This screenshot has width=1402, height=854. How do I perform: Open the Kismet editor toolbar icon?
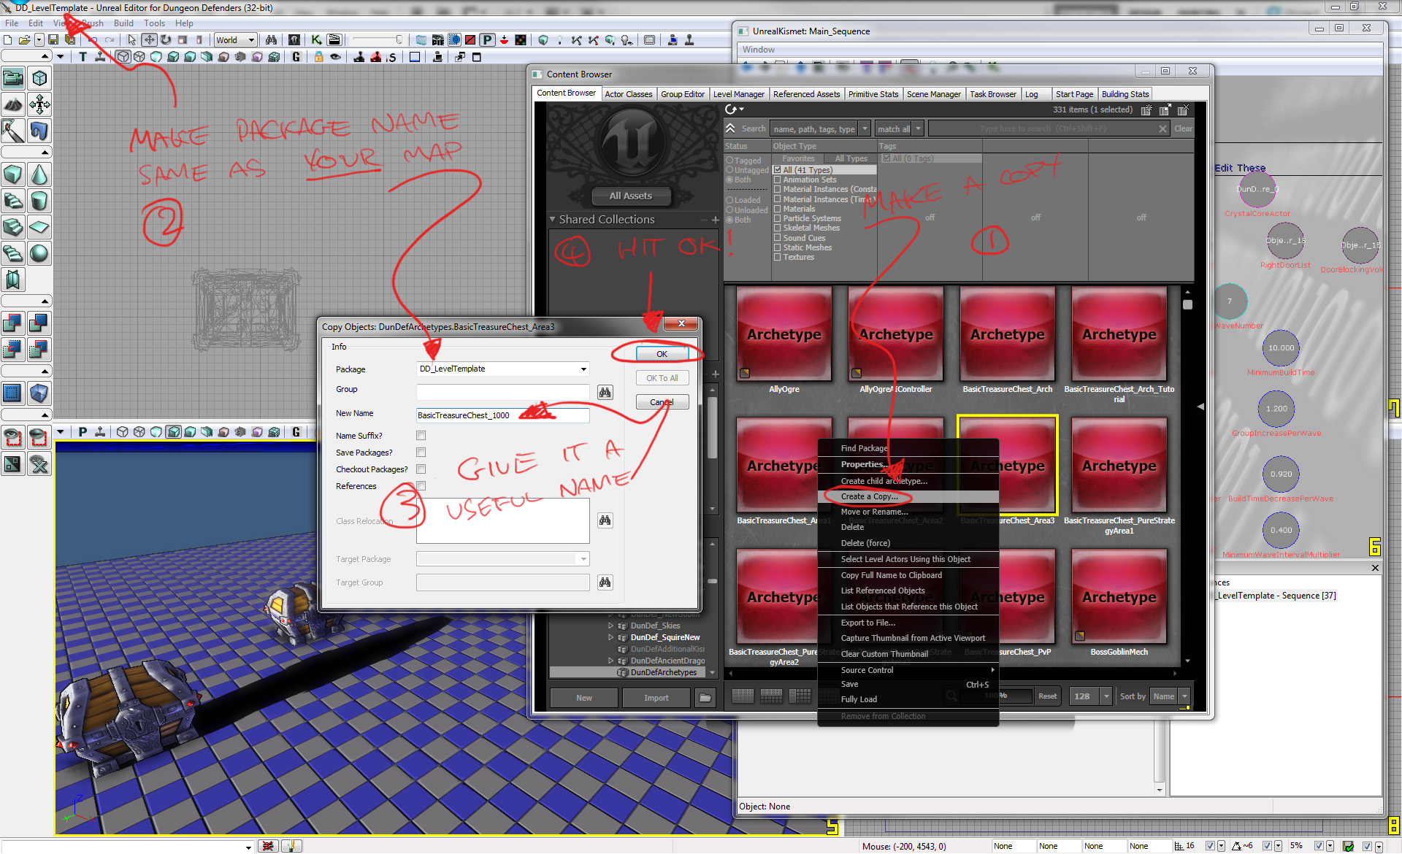[316, 40]
